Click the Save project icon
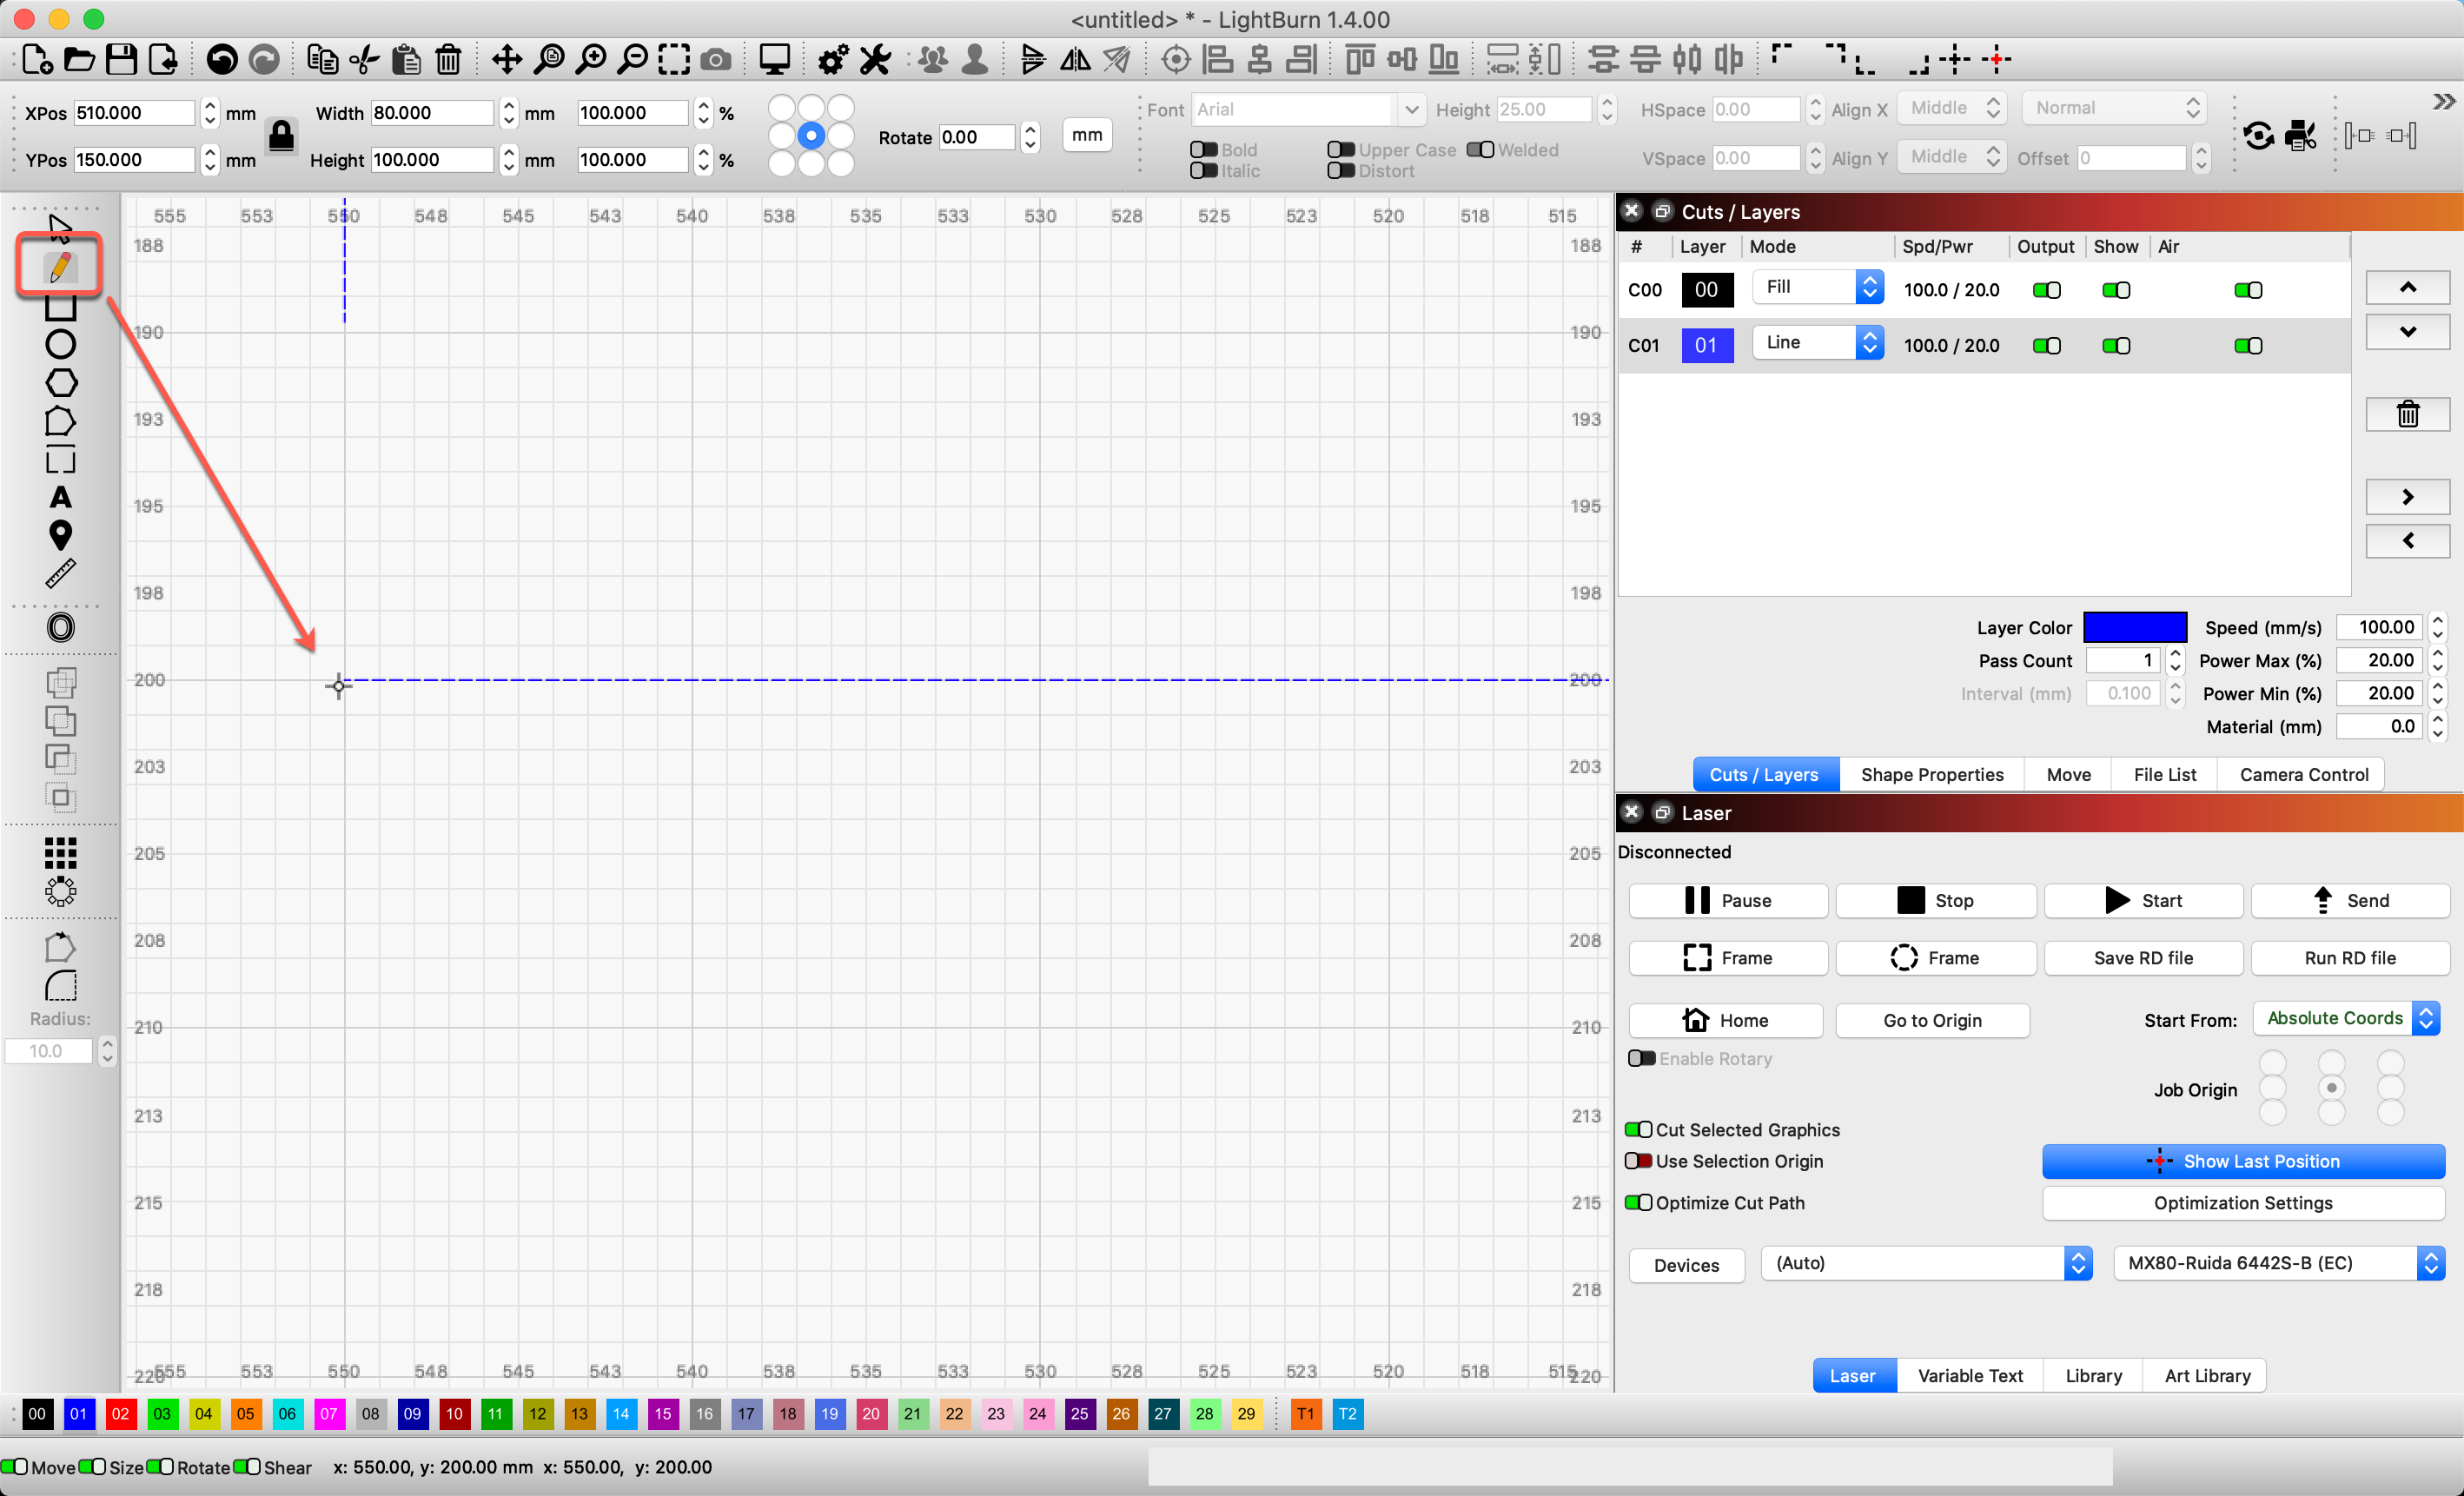The height and width of the screenshot is (1496, 2464). point(121,60)
